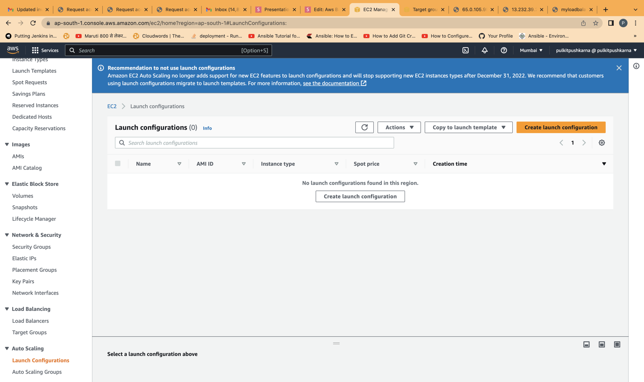Viewport: 644px width, 382px height.
Task: Collapse the Elastic Block Store section
Action: [7, 184]
